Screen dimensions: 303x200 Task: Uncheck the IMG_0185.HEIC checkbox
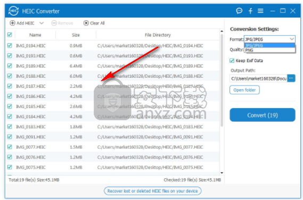[10, 106]
